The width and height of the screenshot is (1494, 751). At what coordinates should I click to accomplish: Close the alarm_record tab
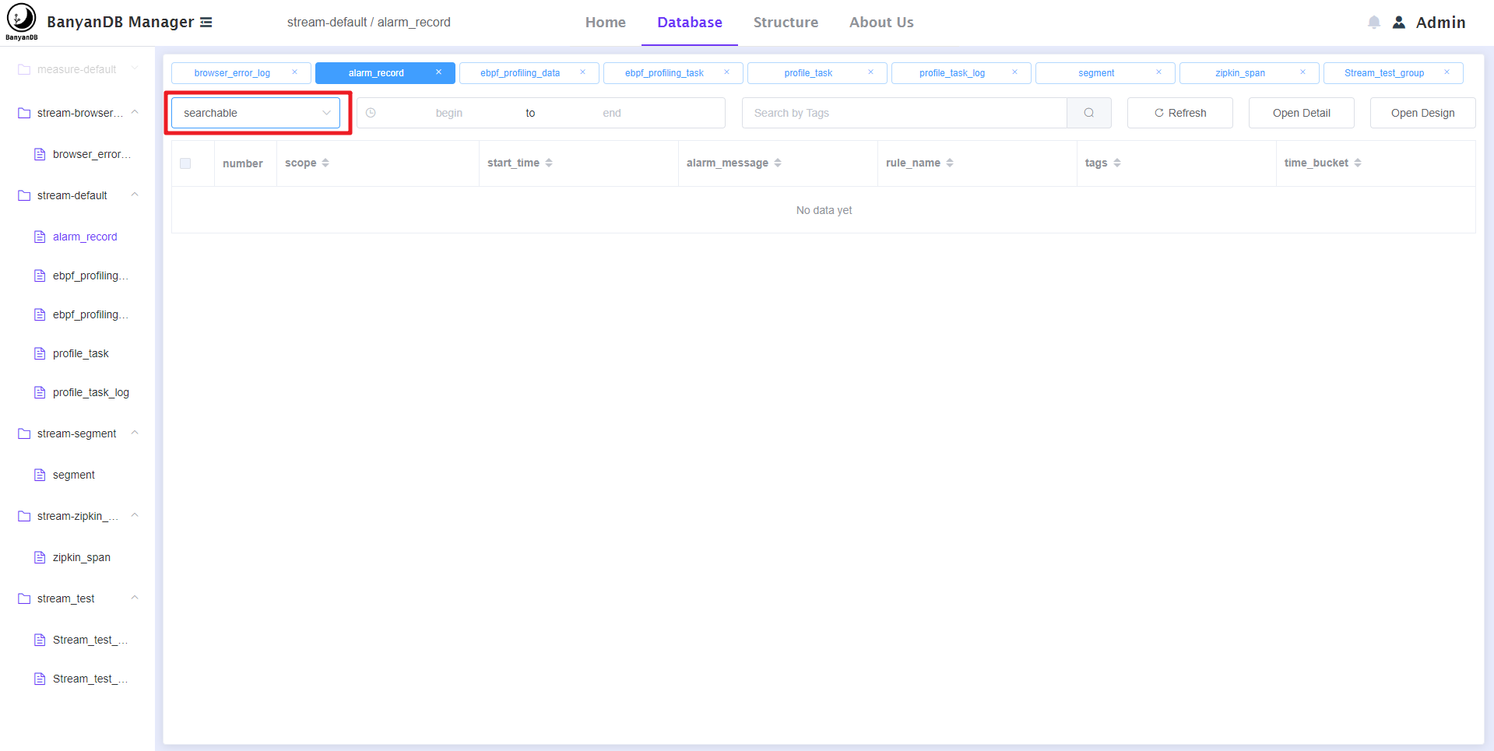[x=438, y=72]
